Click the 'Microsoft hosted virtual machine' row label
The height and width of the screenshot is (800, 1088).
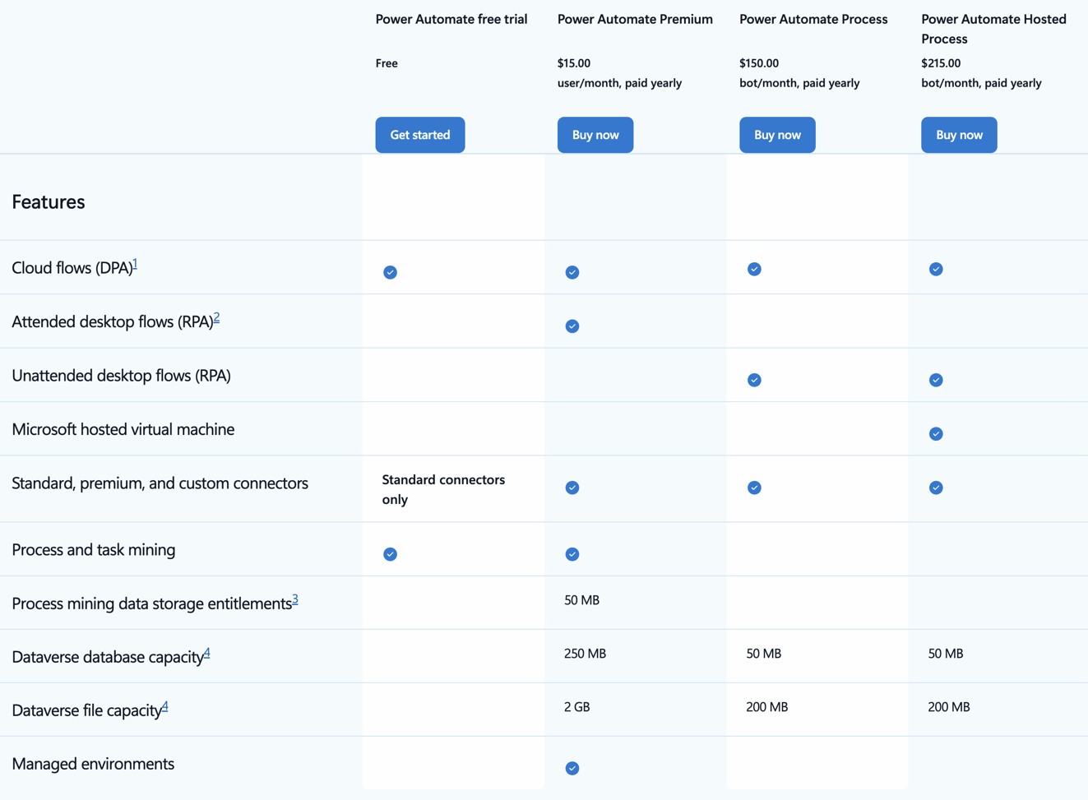(x=123, y=429)
